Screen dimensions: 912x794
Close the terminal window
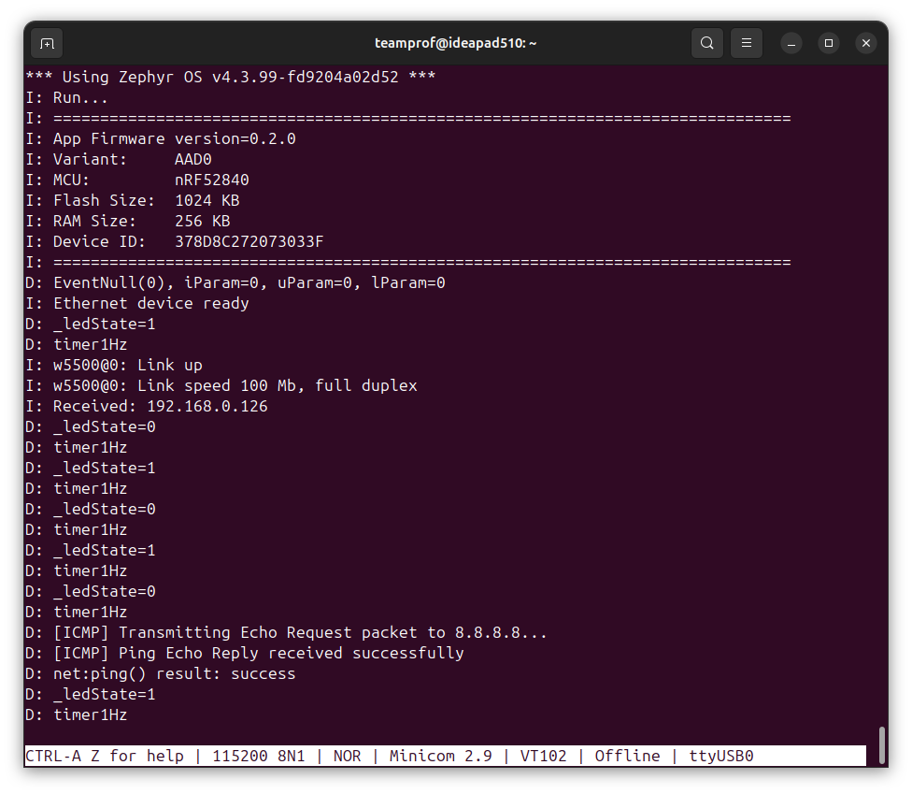[x=866, y=43]
